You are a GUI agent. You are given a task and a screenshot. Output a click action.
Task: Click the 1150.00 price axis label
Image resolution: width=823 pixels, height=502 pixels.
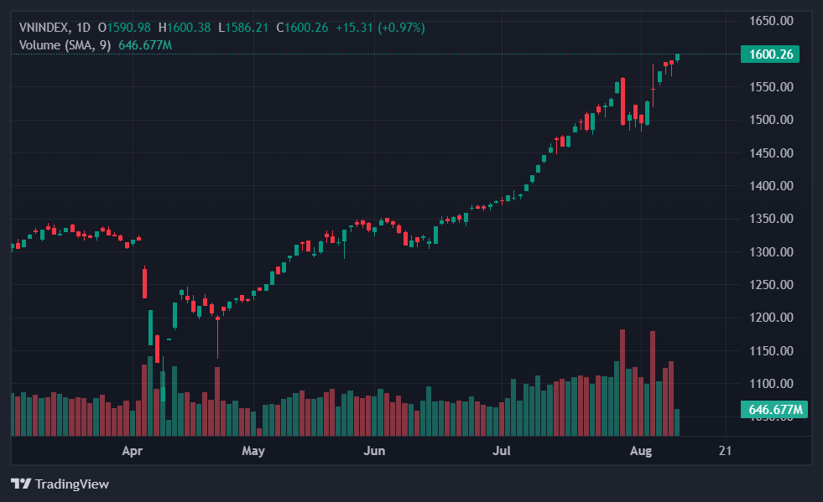coord(771,351)
